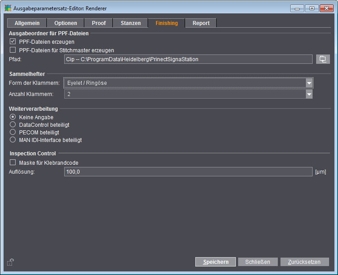Open the Report tab
Screen dimensions: 338x275
pos(201,23)
